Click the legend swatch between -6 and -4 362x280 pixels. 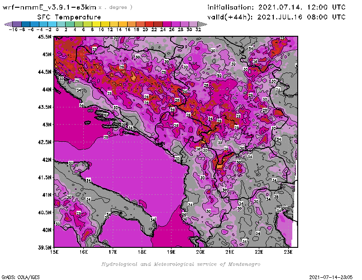coord(35,24)
